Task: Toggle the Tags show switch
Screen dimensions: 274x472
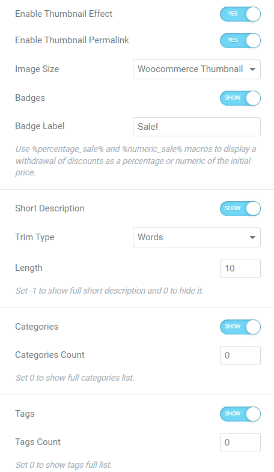Action: (240, 414)
